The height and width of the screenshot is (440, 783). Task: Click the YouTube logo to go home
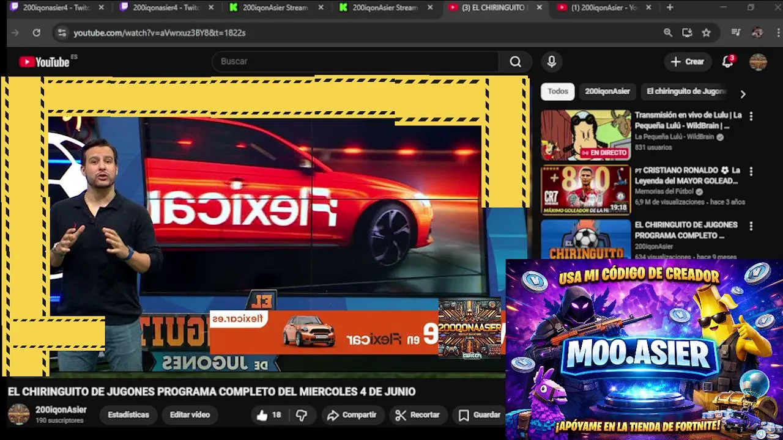45,62
